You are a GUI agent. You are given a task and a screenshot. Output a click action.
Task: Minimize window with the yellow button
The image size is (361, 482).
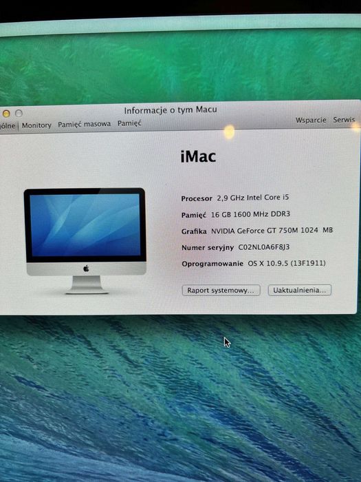tap(6, 114)
